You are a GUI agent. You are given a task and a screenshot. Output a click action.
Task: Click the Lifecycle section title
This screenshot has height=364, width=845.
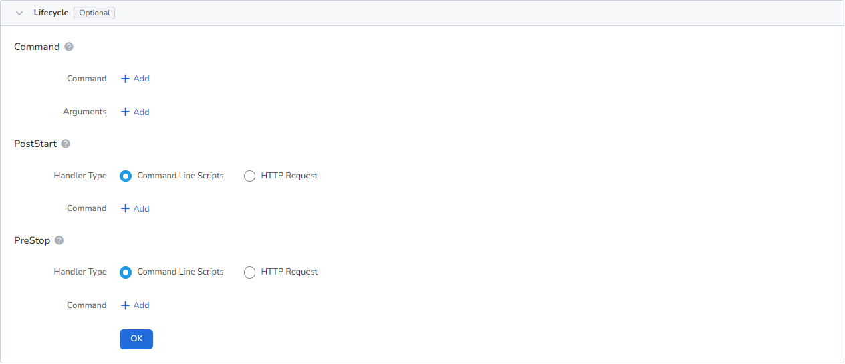51,13
